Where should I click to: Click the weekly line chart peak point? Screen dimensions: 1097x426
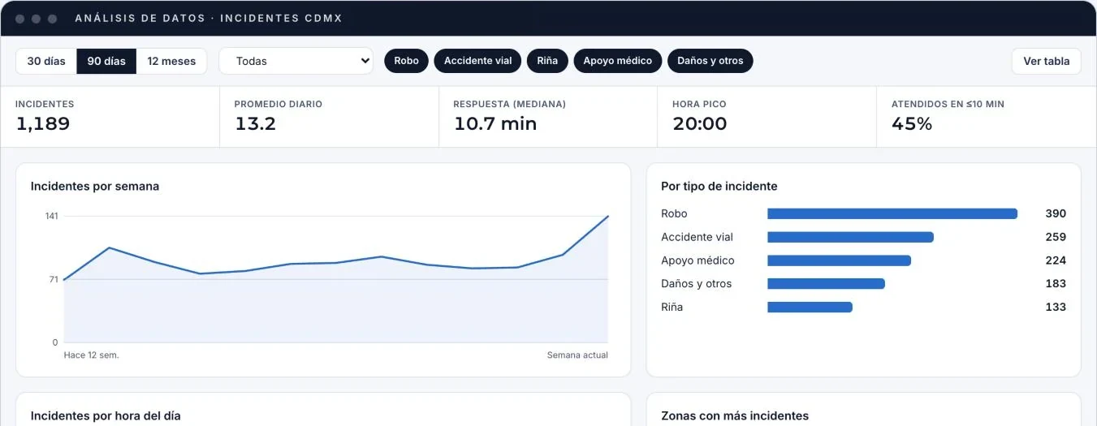coord(607,216)
